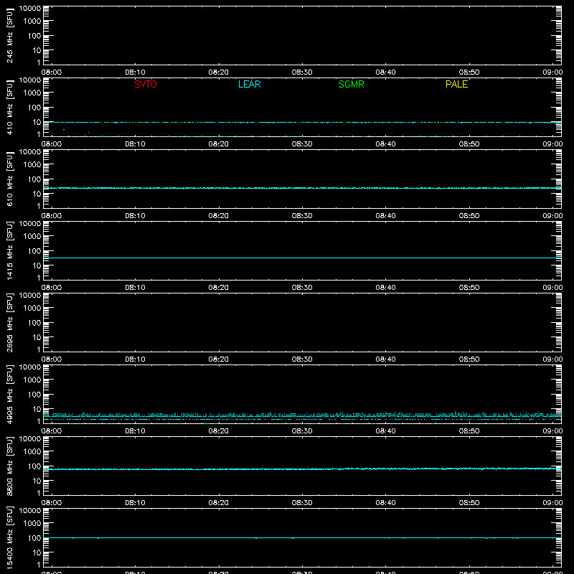Click 08:50 label under the 610 MHz panel
Viewport: 574px width, 574px height.
tap(469, 216)
